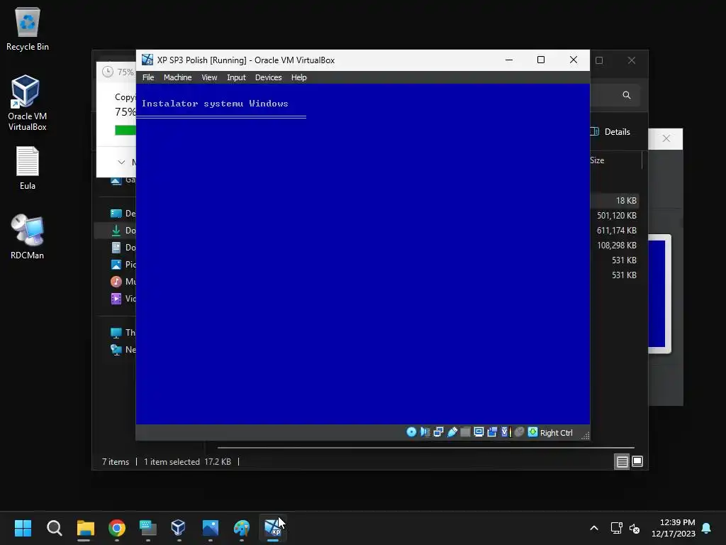726x545 pixels.
Task: Open Google Chrome from the taskbar
Action: [x=117, y=528]
